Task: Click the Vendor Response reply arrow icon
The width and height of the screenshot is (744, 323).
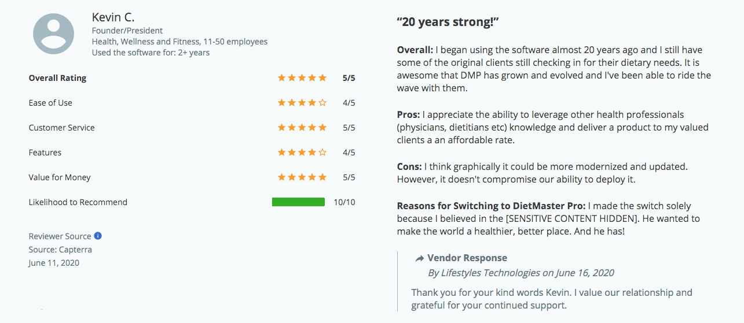Action: click(420, 258)
